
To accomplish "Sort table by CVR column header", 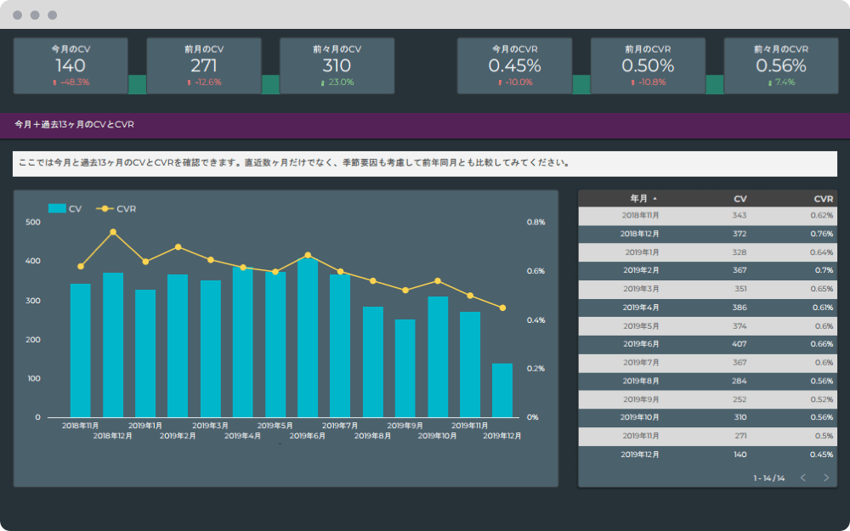I will pos(823,199).
